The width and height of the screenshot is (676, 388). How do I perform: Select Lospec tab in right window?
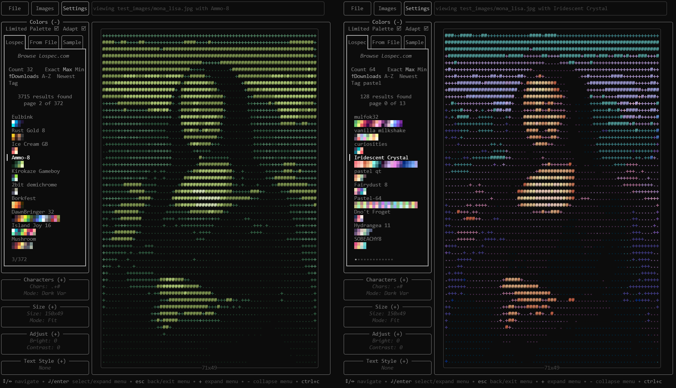(357, 42)
